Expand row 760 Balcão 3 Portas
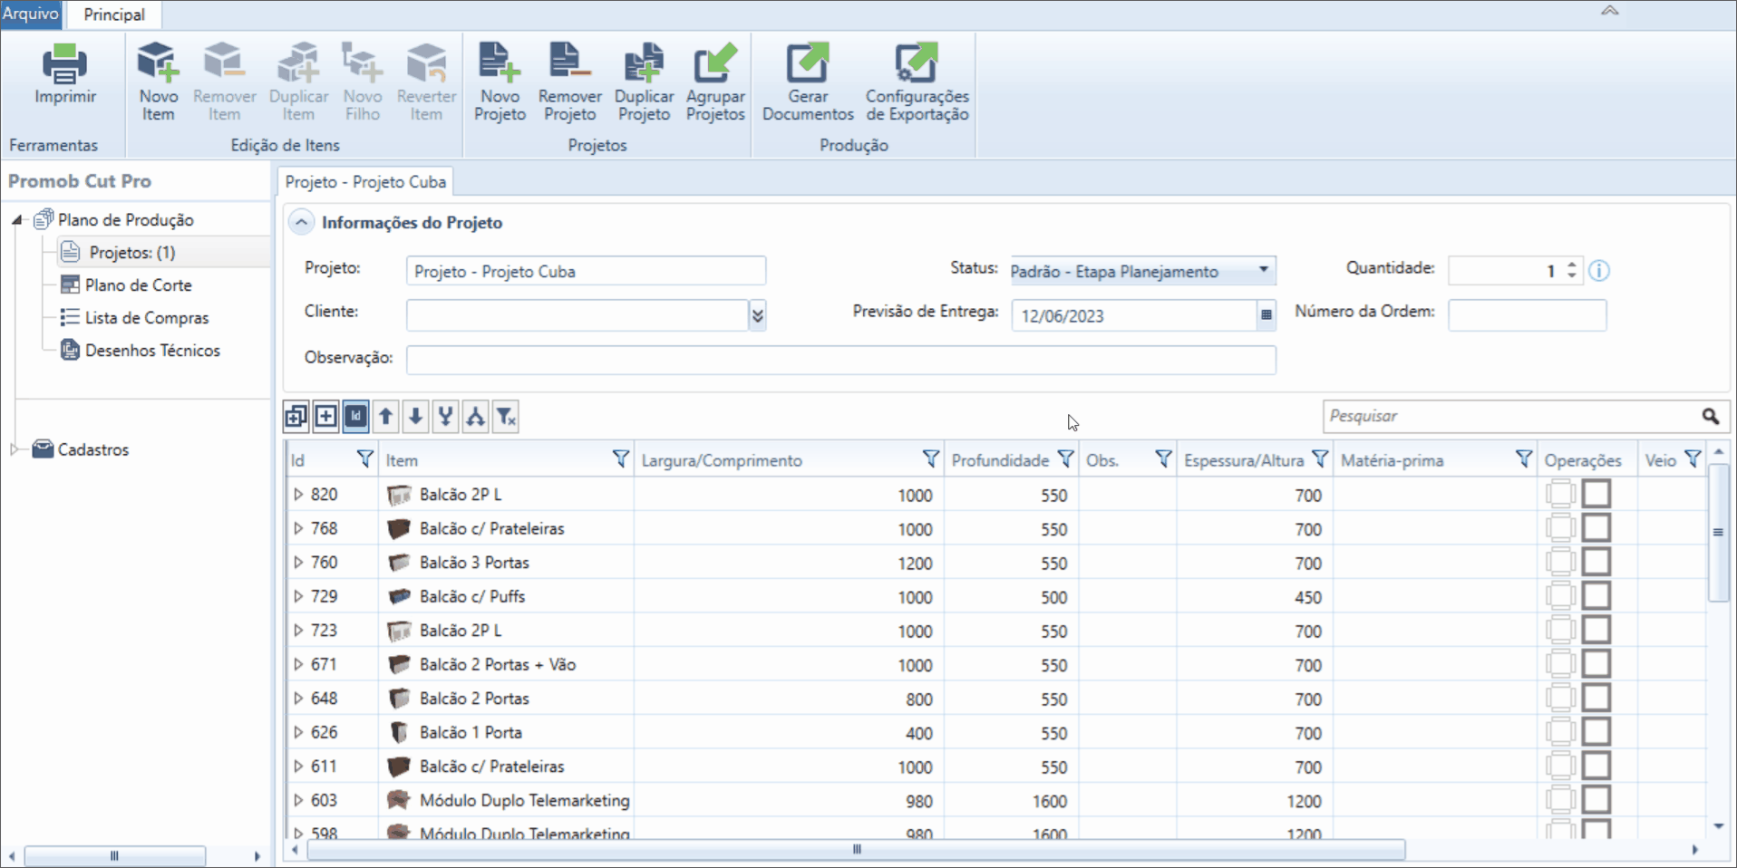 (298, 563)
